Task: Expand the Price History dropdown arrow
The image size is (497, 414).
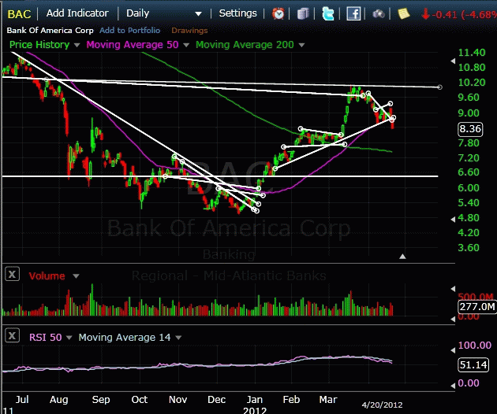Action: tap(77, 45)
